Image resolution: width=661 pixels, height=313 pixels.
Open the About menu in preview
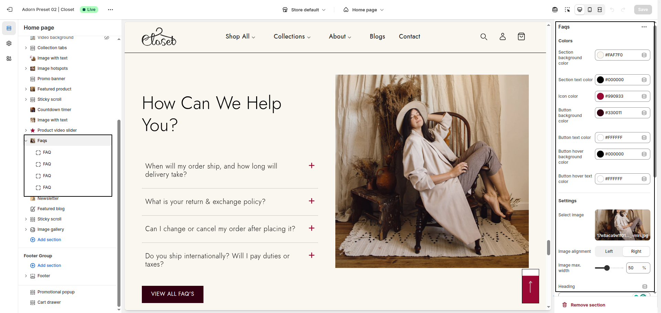tap(340, 36)
